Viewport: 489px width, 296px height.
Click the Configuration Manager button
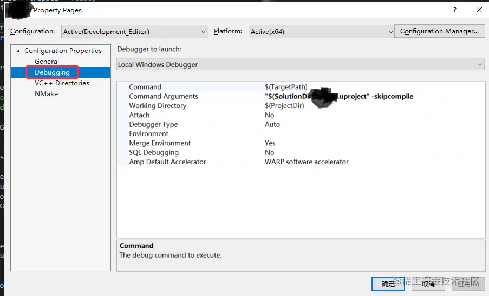coord(439,31)
